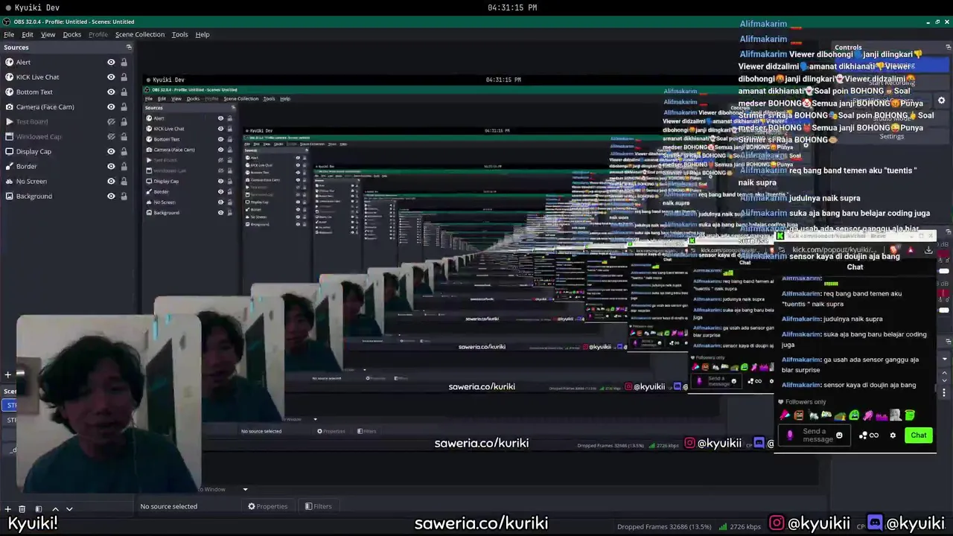
Task: Show the Test Board source
Action: [111, 121]
